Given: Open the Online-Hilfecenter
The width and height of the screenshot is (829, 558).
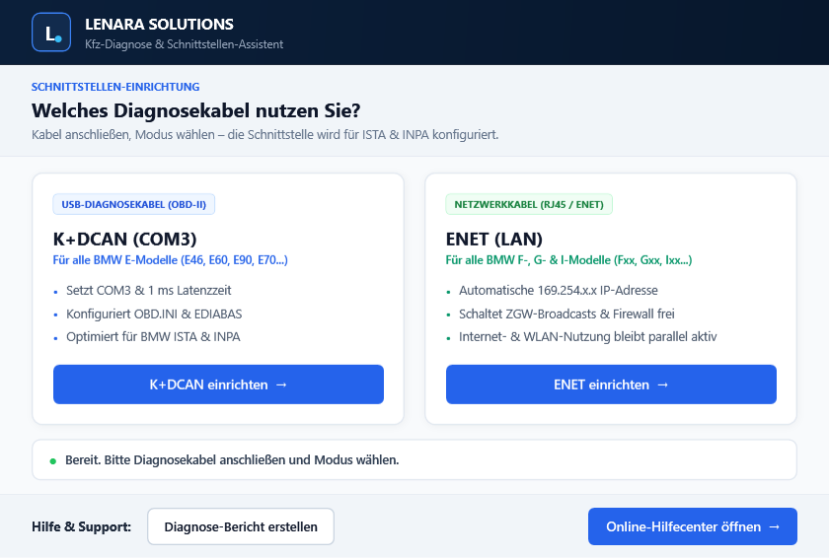Looking at the screenshot, I should pyautogui.click(x=693, y=526).
